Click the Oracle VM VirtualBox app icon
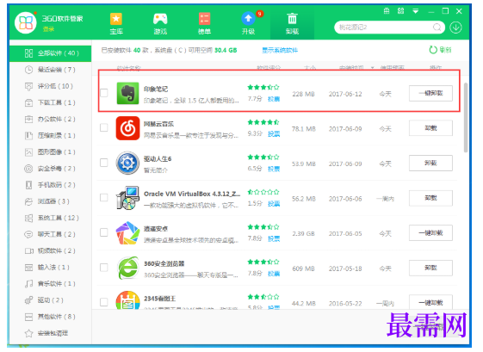 pyautogui.click(x=127, y=198)
